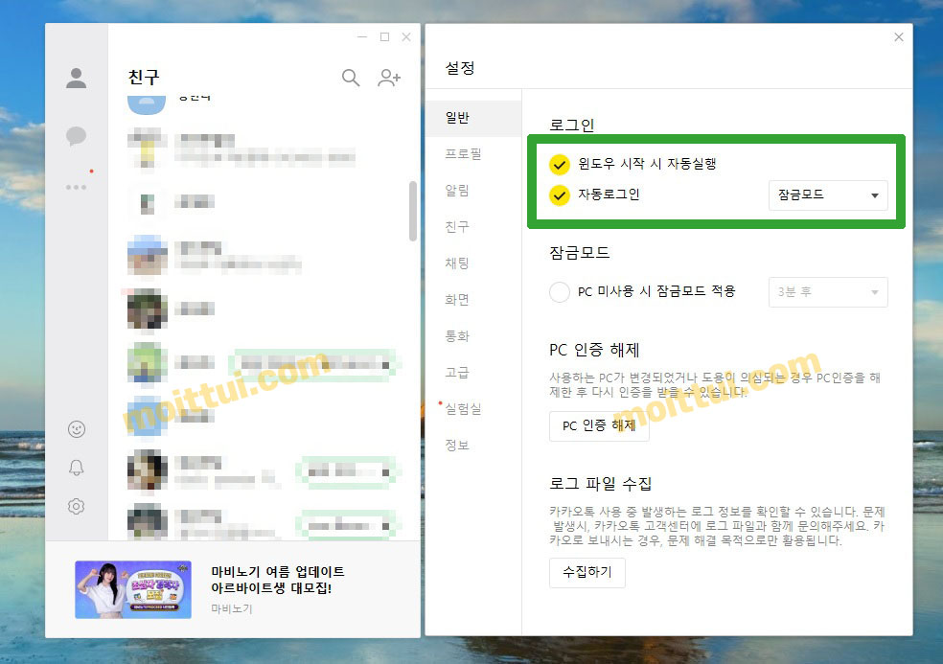Image resolution: width=943 pixels, height=664 pixels.
Task: Enable PC 미사용 시 잠금모드 적용
Action: (x=559, y=293)
